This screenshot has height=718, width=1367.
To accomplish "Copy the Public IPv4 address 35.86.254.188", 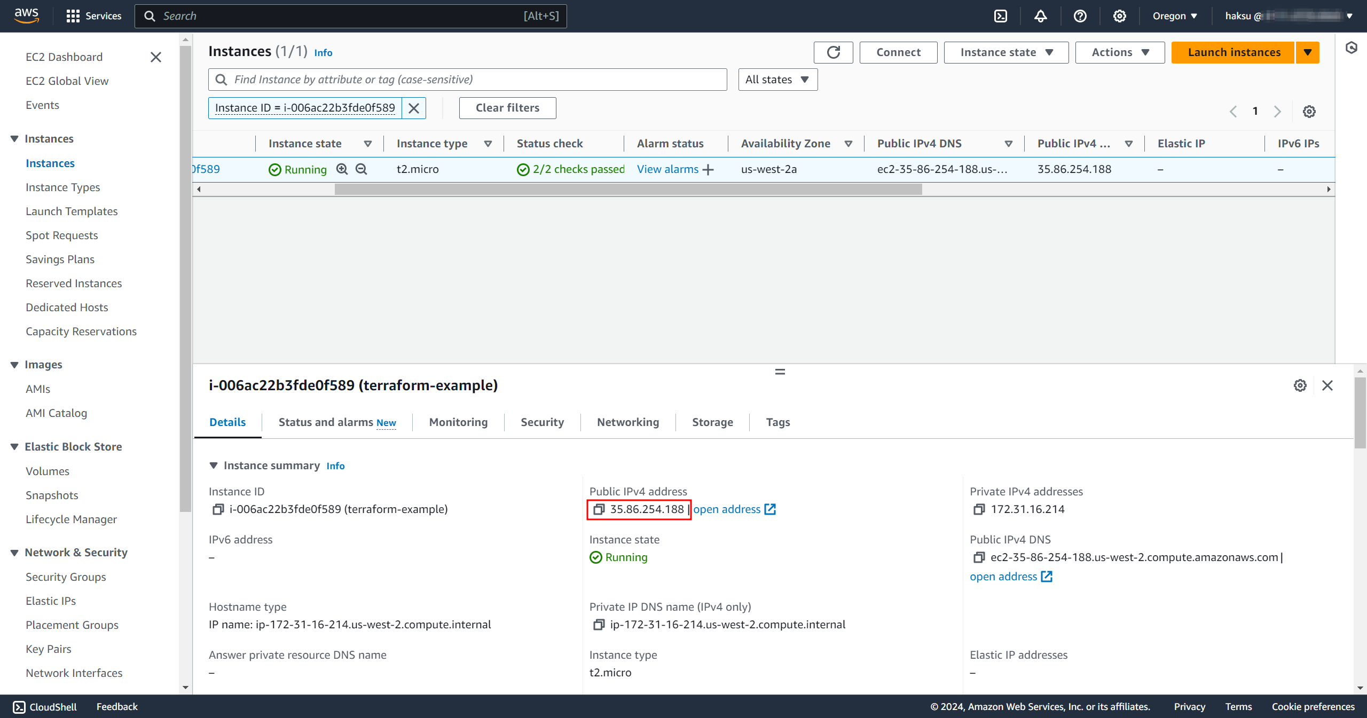I will [599, 509].
